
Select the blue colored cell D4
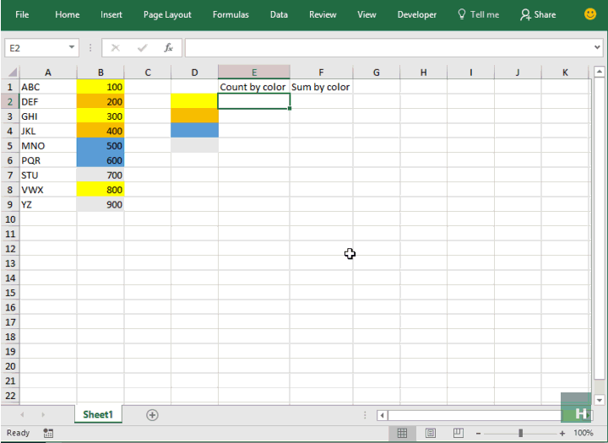195,131
